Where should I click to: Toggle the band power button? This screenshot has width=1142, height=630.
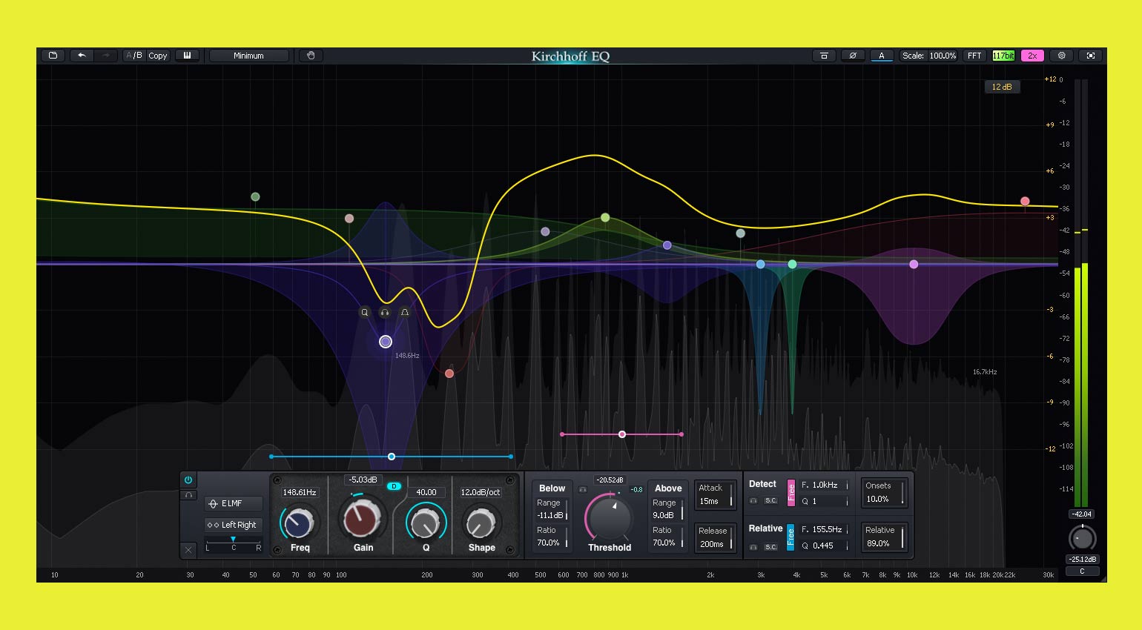pyautogui.click(x=188, y=480)
